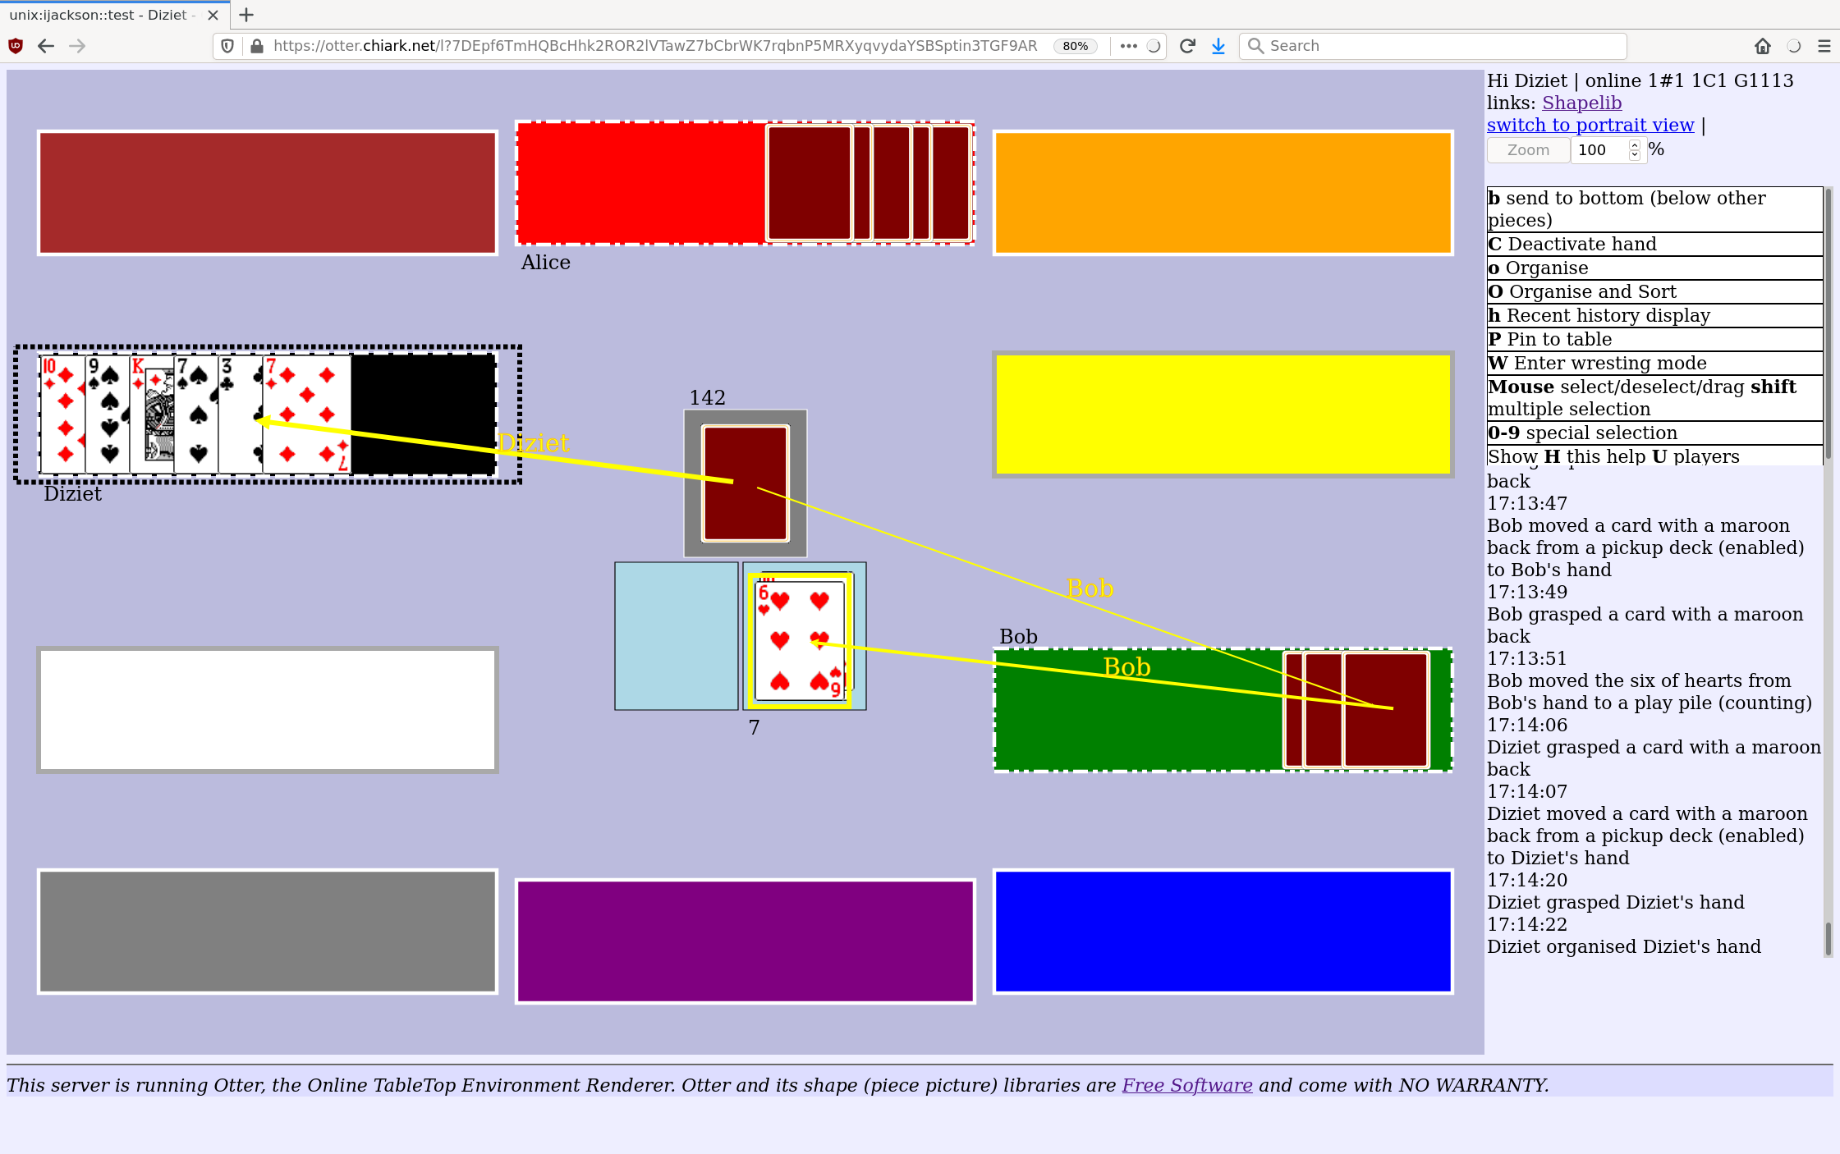Open a new browser tab
This screenshot has width=1840, height=1154.
(246, 15)
